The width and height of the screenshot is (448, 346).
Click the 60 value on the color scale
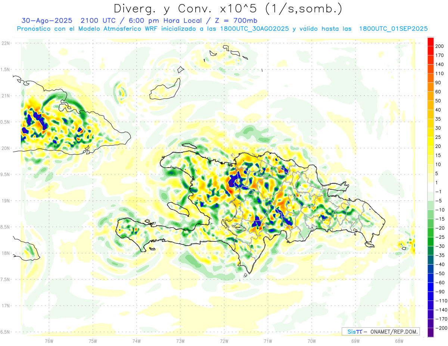[438, 92]
